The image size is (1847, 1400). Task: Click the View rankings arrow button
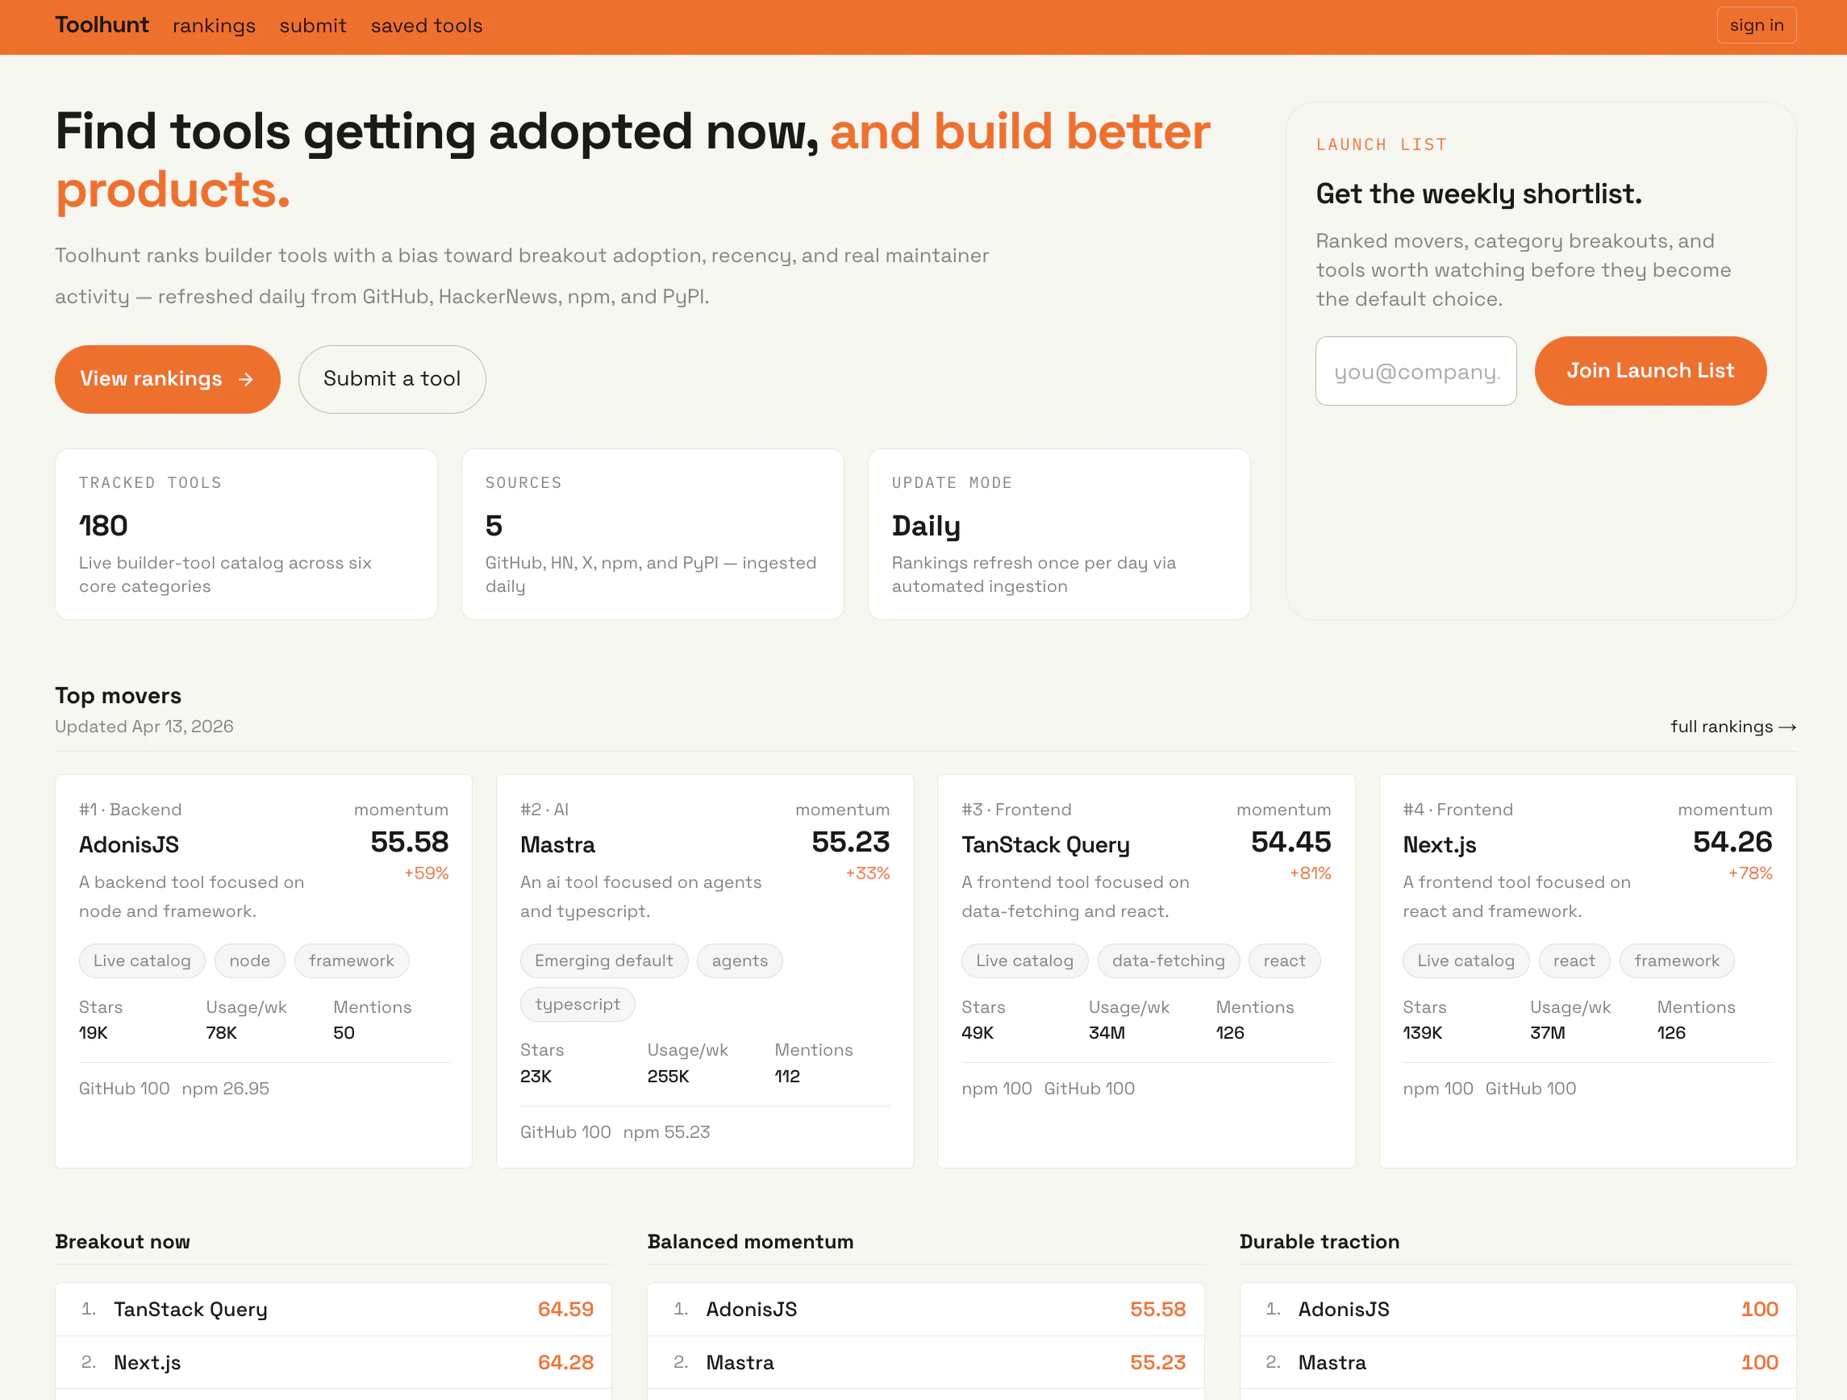pyautogui.click(x=167, y=379)
